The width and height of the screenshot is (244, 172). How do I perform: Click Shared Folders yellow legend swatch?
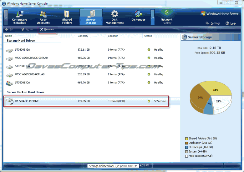coord(186,139)
